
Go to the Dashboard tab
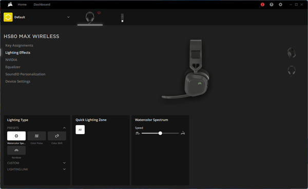(42, 5)
